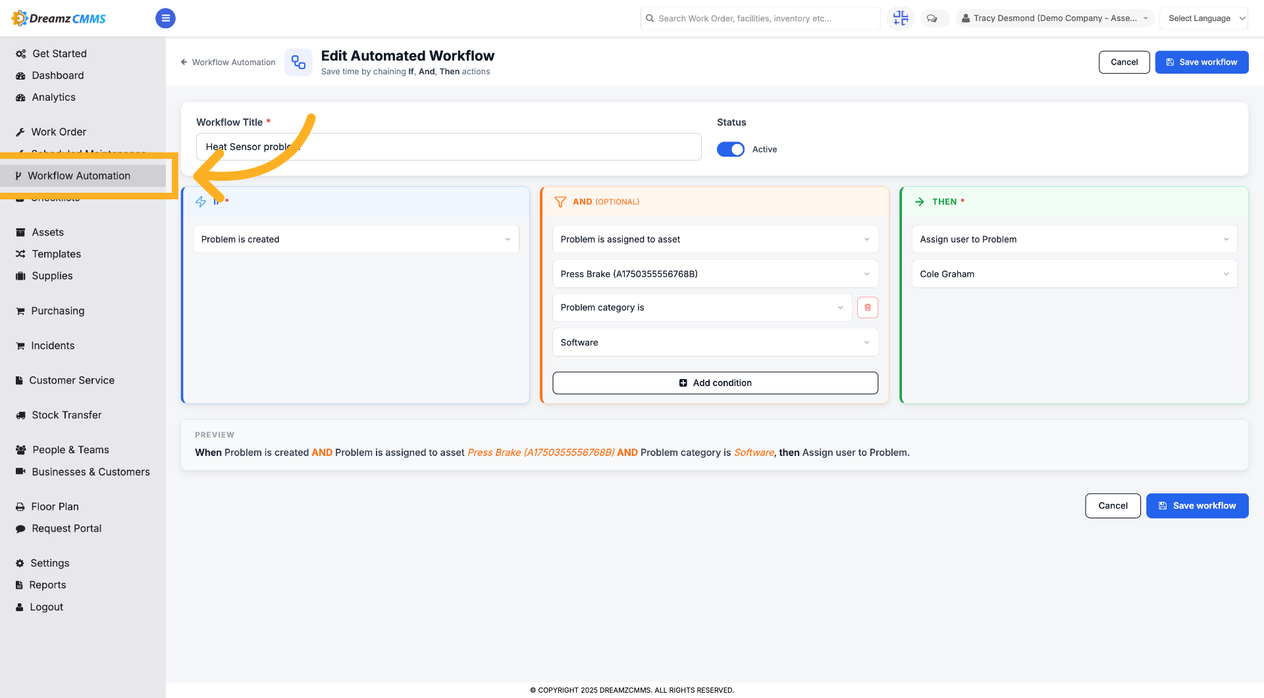
Task: Toggle sidebar with the hamburger menu button
Action: pos(165,18)
